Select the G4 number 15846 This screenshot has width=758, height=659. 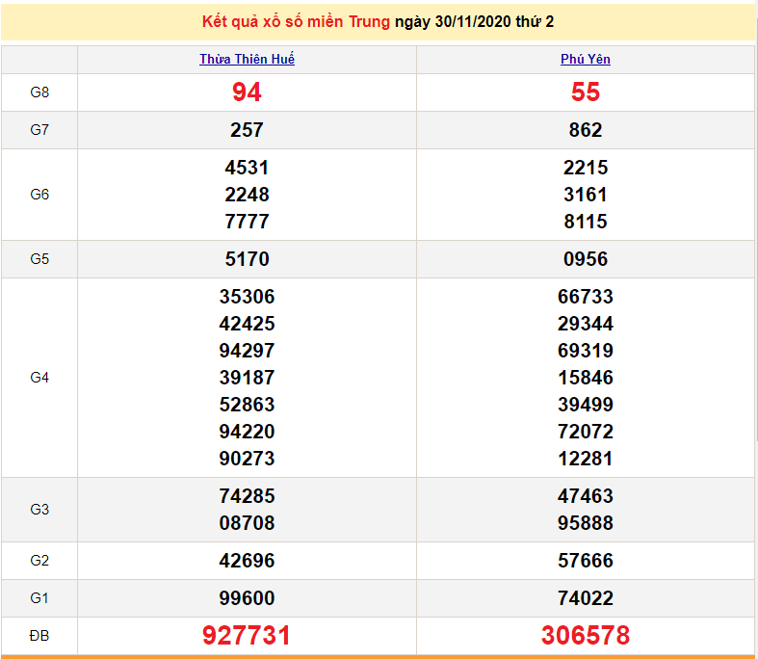click(x=585, y=378)
